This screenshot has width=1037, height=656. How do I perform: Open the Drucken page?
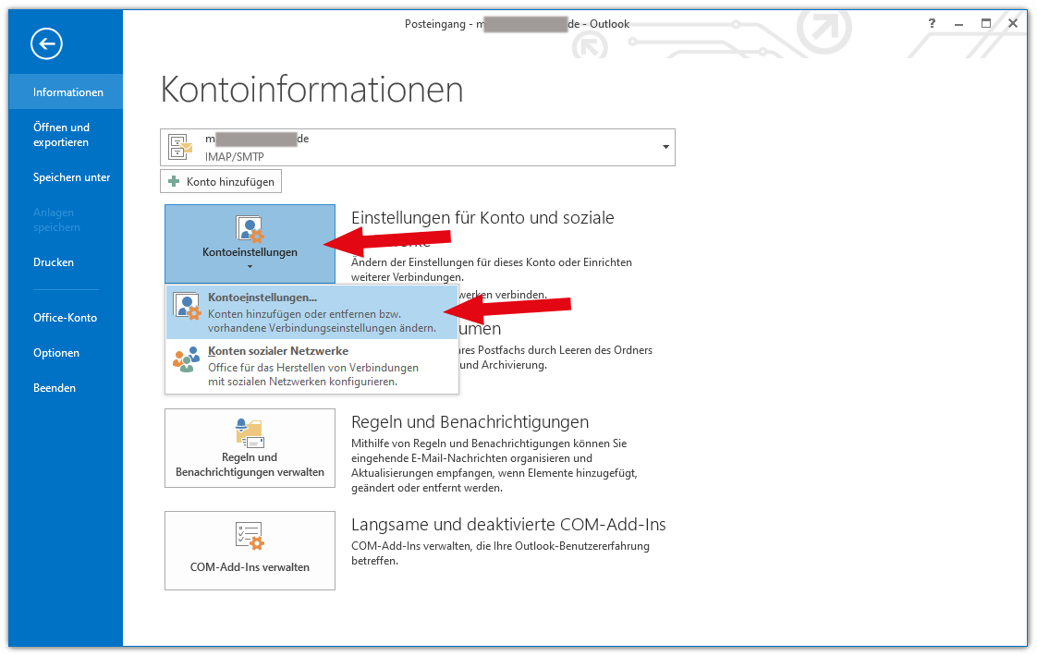(x=54, y=262)
